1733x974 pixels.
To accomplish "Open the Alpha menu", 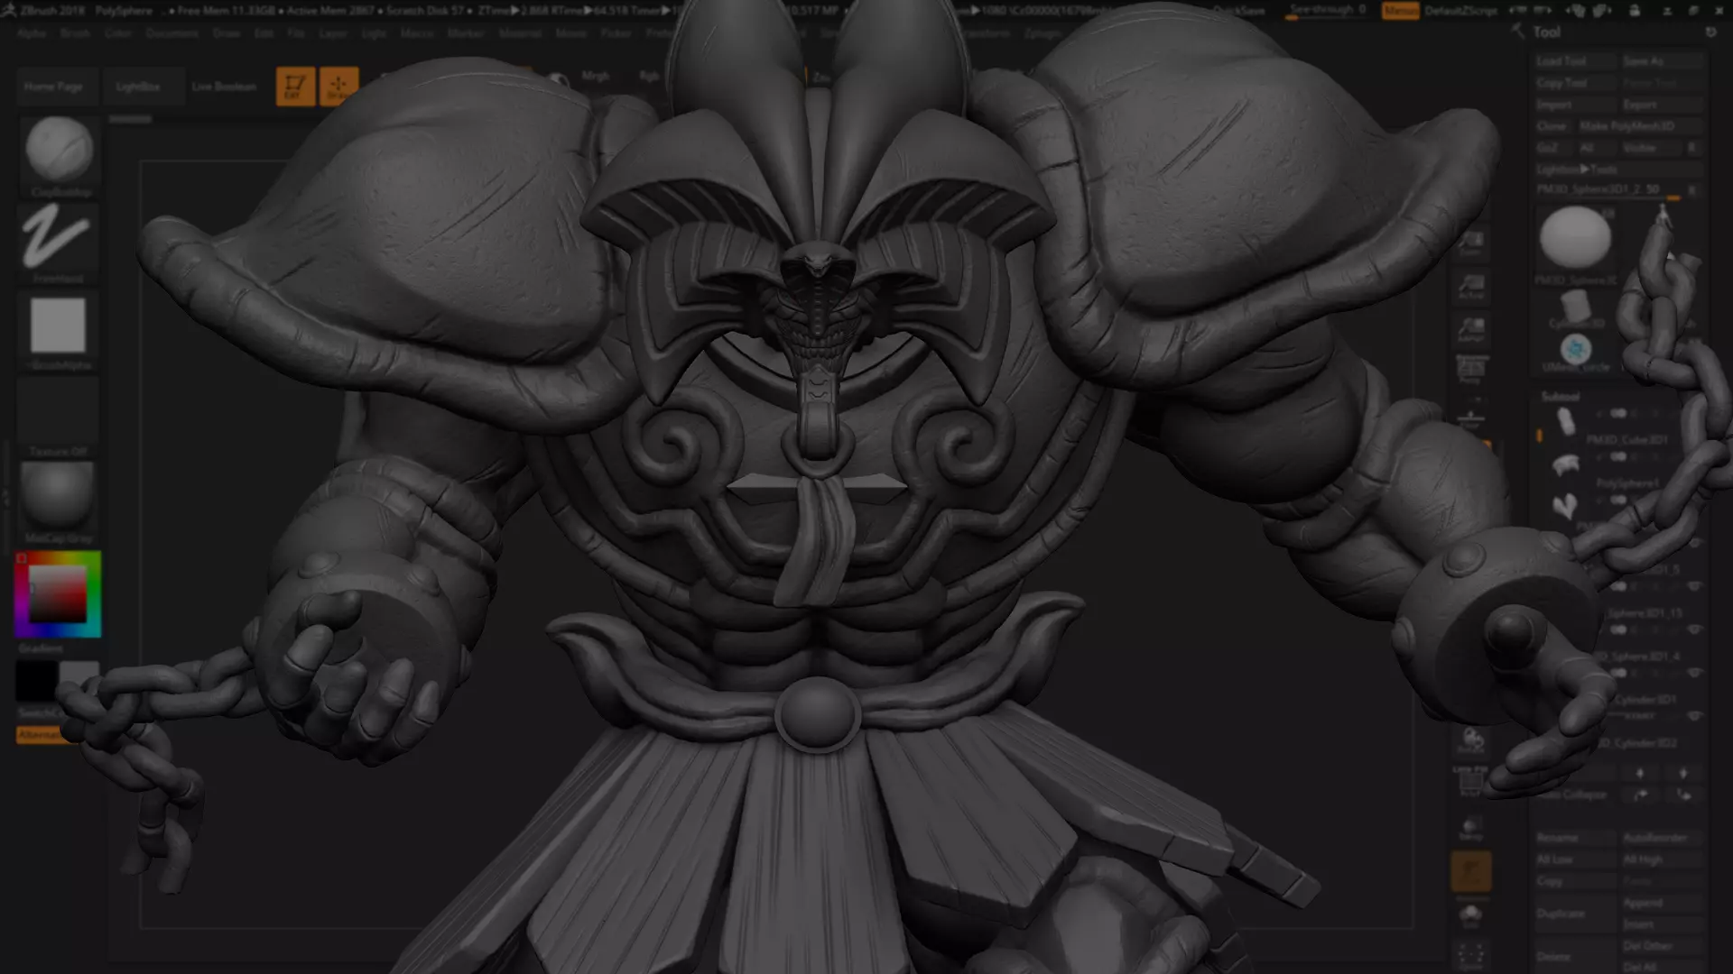I will click(32, 33).
